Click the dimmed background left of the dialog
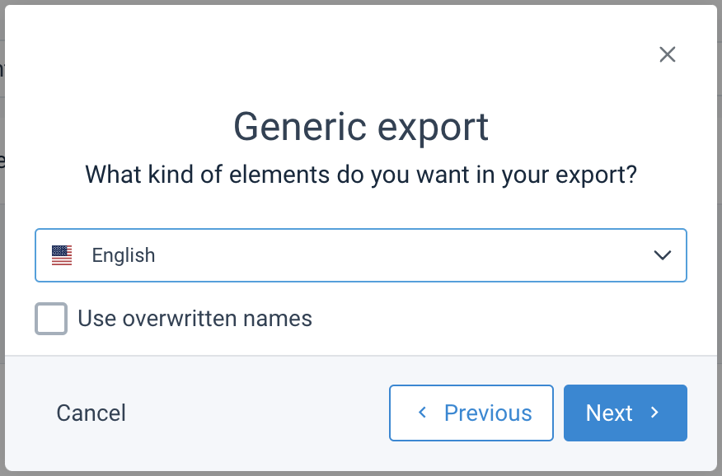Screen dimensions: 722x476 (x=2, y=247)
